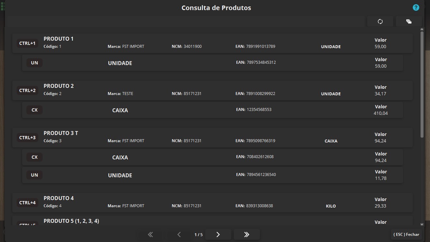
Task: Click EAN 7891991013789
Action: [x=255, y=47]
